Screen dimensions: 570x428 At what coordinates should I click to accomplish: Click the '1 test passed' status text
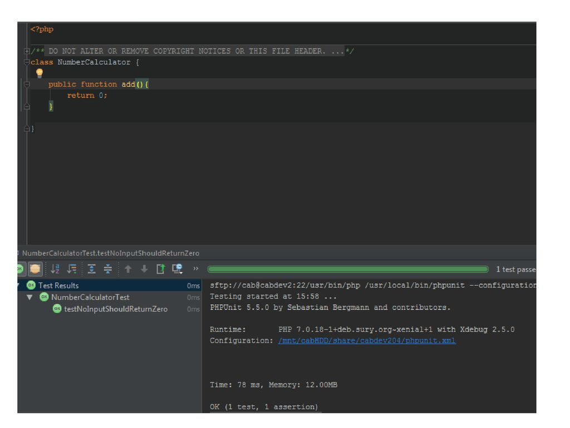point(516,269)
